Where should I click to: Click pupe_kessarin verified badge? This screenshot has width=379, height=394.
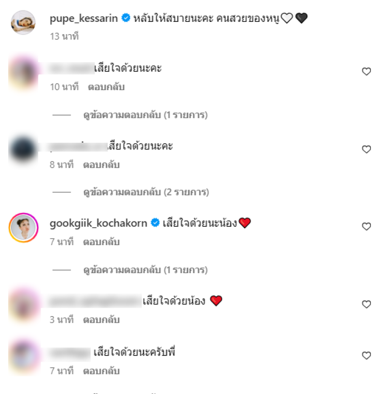click(x=126, y=18)
